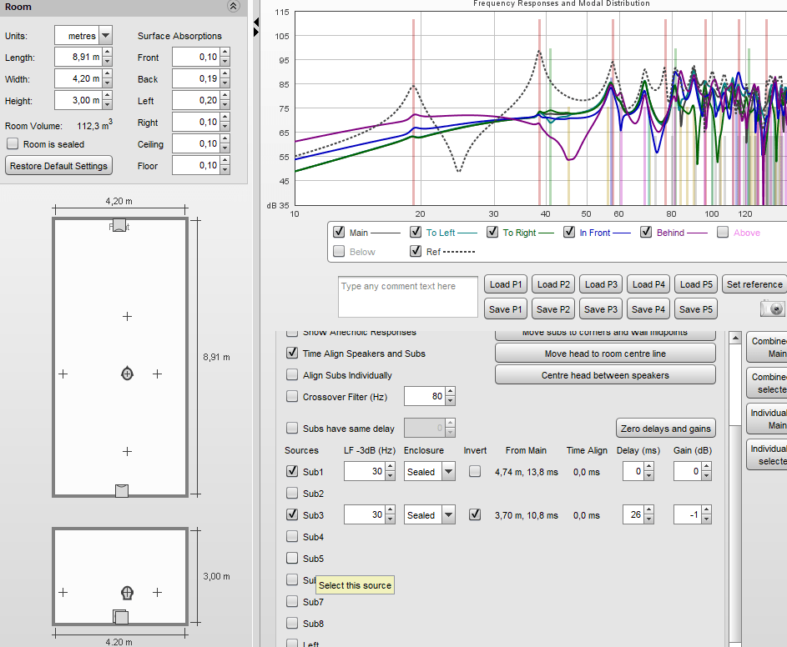Enable the Above trace

tap(723, 232)
